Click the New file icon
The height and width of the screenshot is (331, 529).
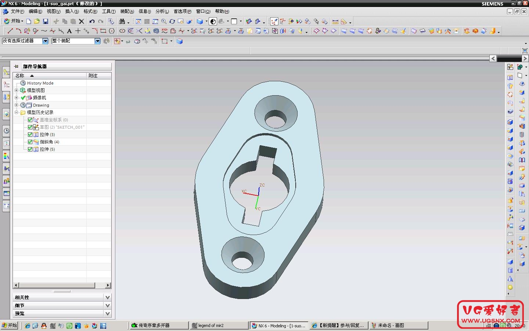pos(29,21)
